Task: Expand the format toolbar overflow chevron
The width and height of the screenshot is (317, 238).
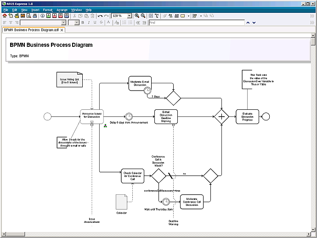Action: pyautogui.click(x=312, y=23)
